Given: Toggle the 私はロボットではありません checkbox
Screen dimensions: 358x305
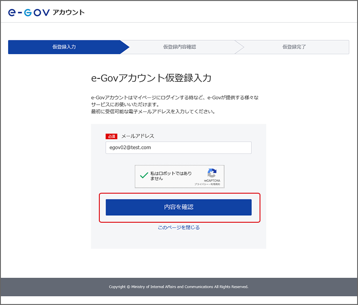Looking at the screenshot, I should click(x=144, y=175).
